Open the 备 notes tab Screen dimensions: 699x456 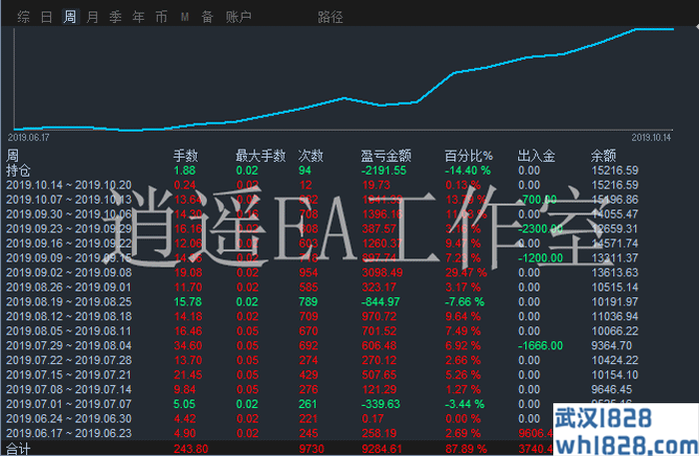click(208, 17)
